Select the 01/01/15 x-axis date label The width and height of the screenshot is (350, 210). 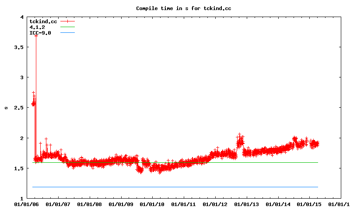point(310,204)
